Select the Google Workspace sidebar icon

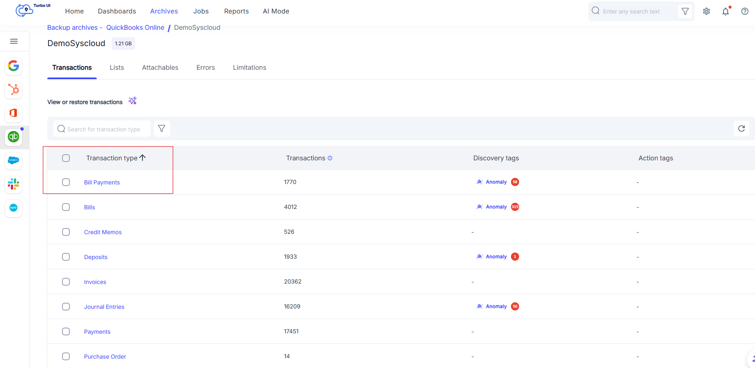point(13,66)
